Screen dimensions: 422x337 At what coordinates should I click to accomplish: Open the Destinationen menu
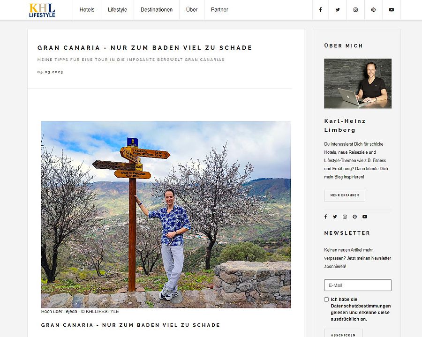click(x=157, y=10)
